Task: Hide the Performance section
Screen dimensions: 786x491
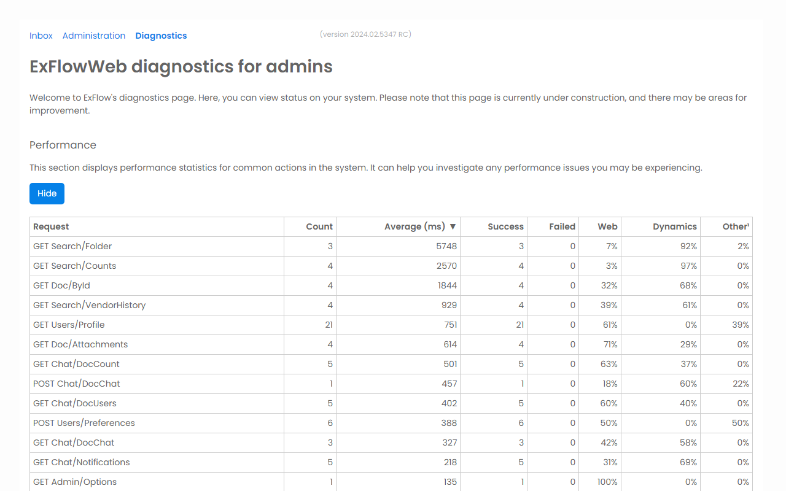Action: coord(47,193)
